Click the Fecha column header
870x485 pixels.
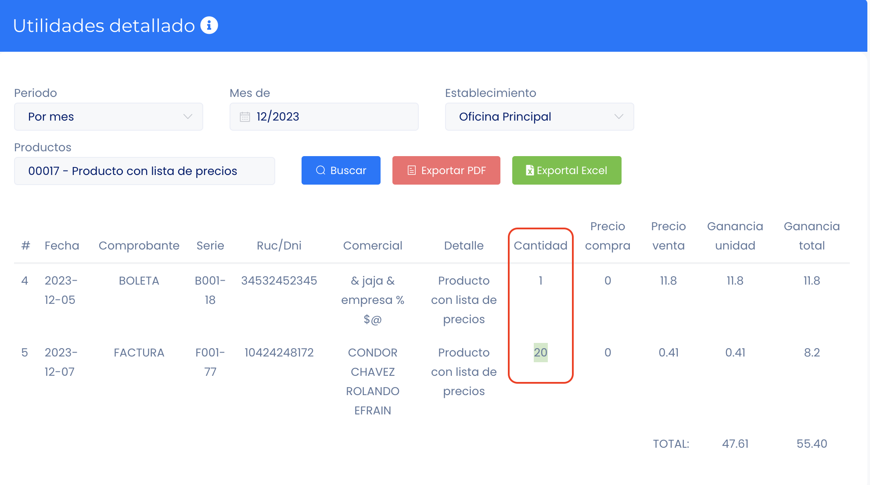click(x=62, y=246)
